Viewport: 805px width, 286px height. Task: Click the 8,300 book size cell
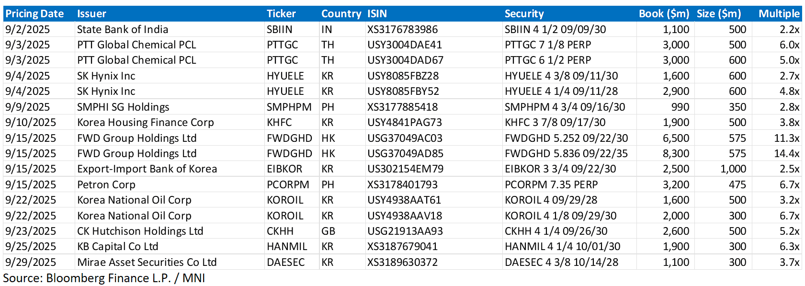676,154
